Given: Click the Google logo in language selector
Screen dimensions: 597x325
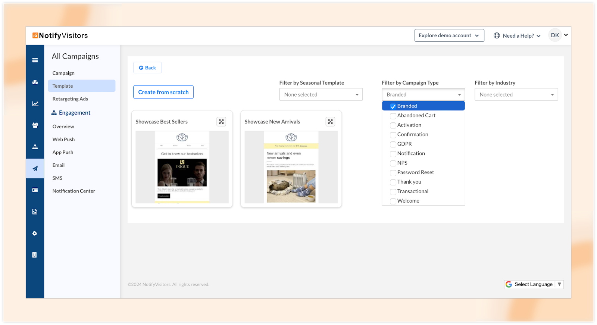Looking at the screenshot, I should (509, 284).
